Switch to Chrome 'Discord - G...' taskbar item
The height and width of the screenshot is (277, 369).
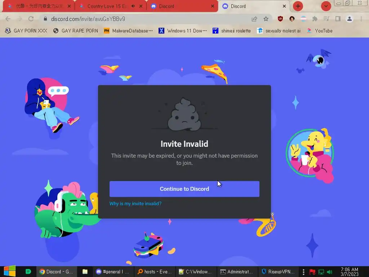[x=56, y=272]
